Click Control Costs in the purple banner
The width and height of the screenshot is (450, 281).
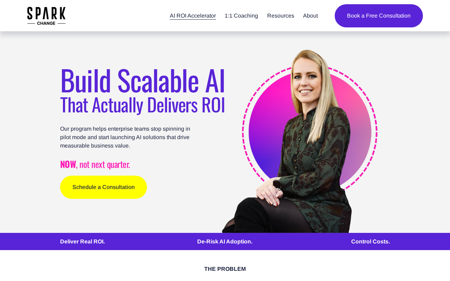click(371, 242)
